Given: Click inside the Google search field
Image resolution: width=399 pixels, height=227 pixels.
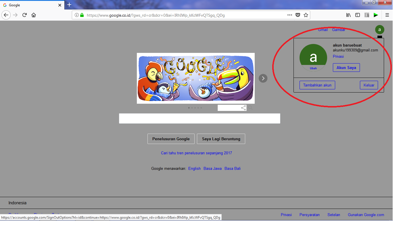Looking at the screenshot, I should 199,118.
